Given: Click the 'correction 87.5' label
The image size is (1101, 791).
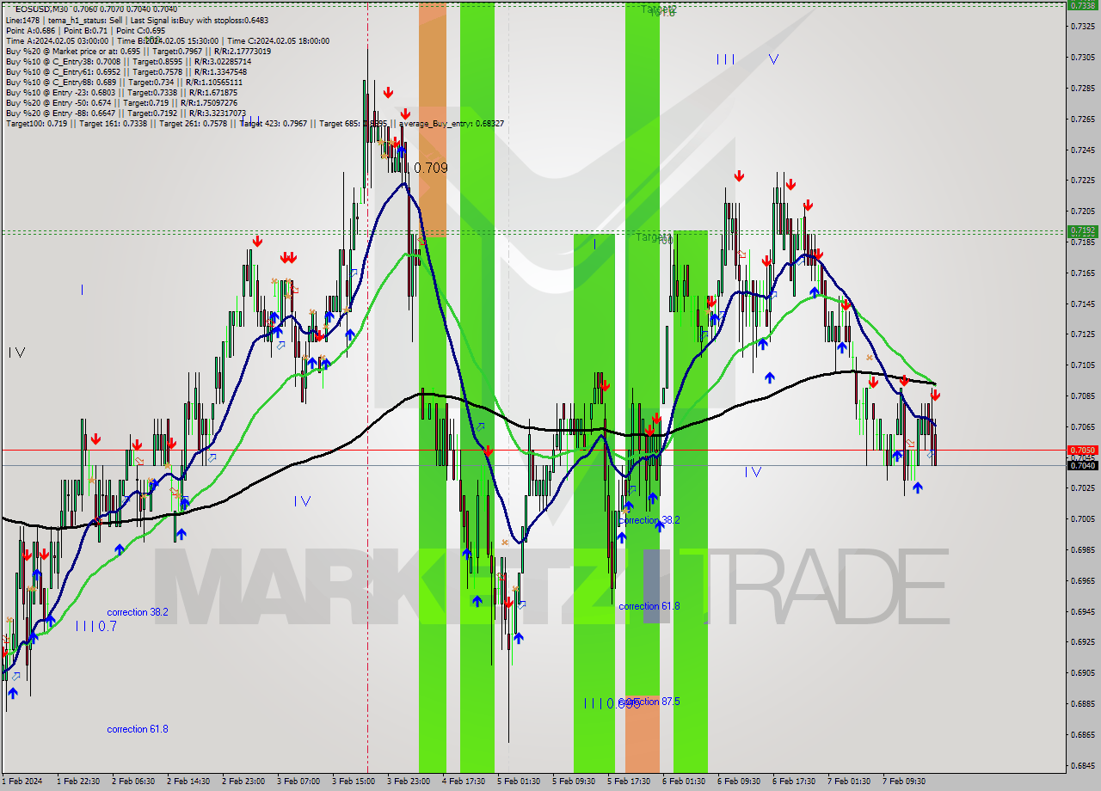Looking at the screenshot, I should pos(649,702).
